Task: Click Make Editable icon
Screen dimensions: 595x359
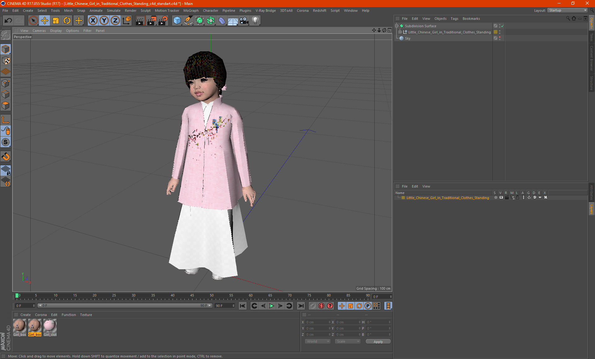Action: click(x=6, y=35)
